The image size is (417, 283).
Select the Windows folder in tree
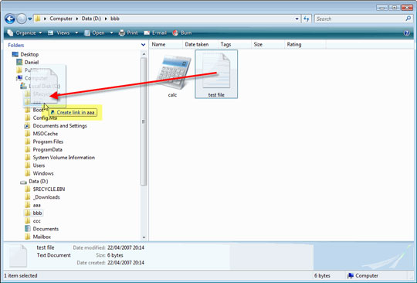point(43,173)
